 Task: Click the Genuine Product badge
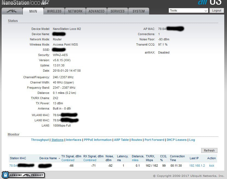pyautogui.click(x=23, y=175)
